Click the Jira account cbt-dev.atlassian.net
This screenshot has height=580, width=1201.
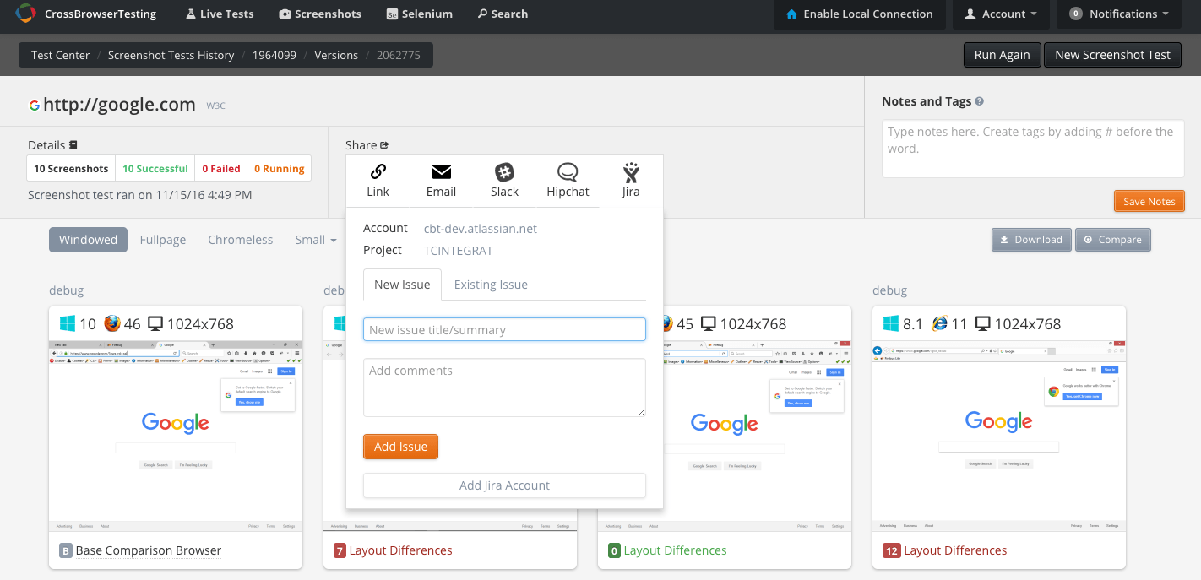pyautogui.click(x=481, y=229)
